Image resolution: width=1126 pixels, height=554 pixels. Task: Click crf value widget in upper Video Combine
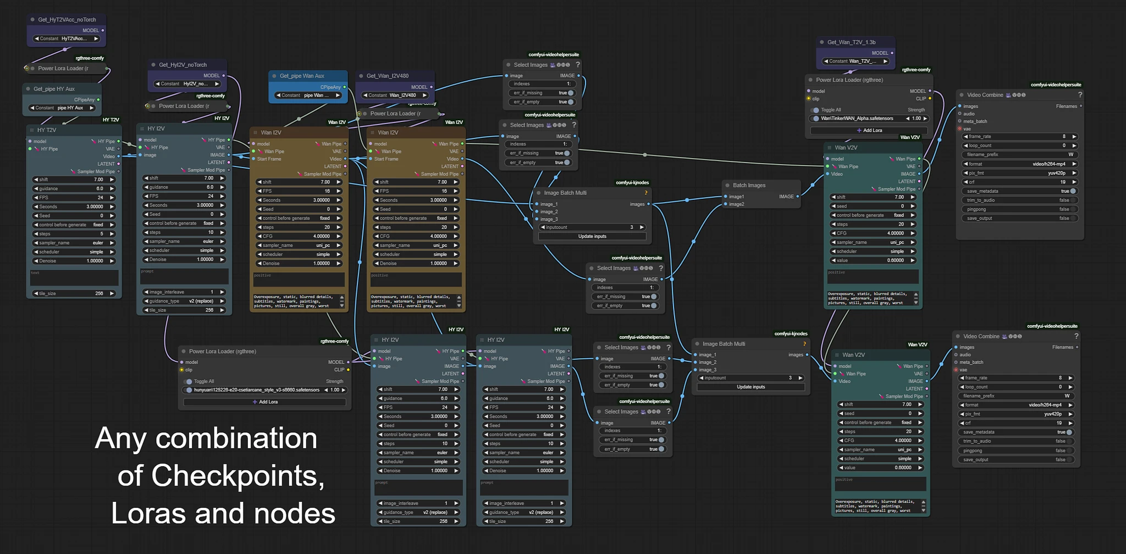pyautogui.click(x=1020, y=182)
